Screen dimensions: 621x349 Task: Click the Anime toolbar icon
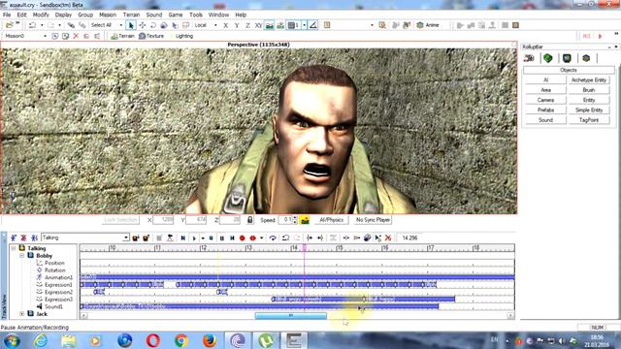click(428, 25)
